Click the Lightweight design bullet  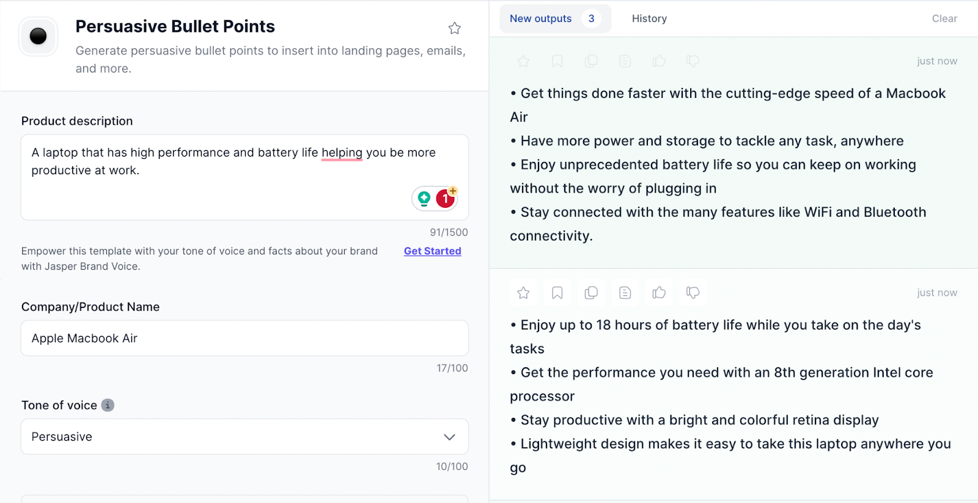point(730,455)
